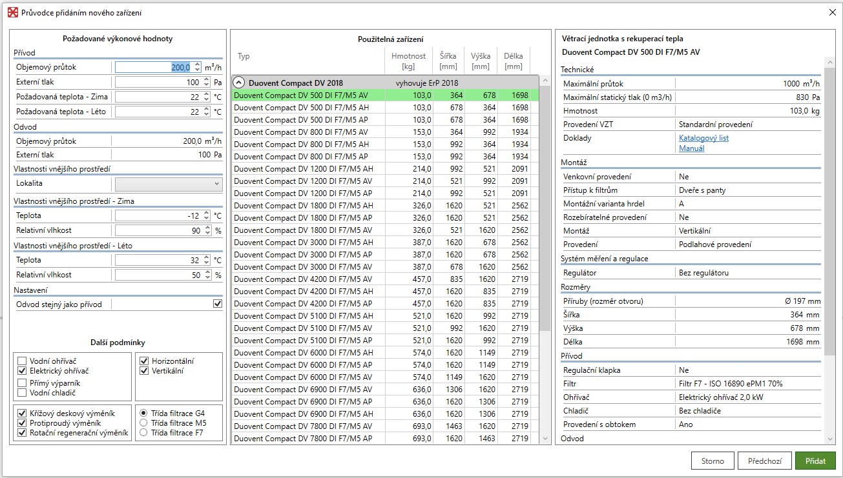Viewport: 843px width, 478px height.
Task: Toggle Křížový deskový výměník checkbox
Action: point(22,413)
